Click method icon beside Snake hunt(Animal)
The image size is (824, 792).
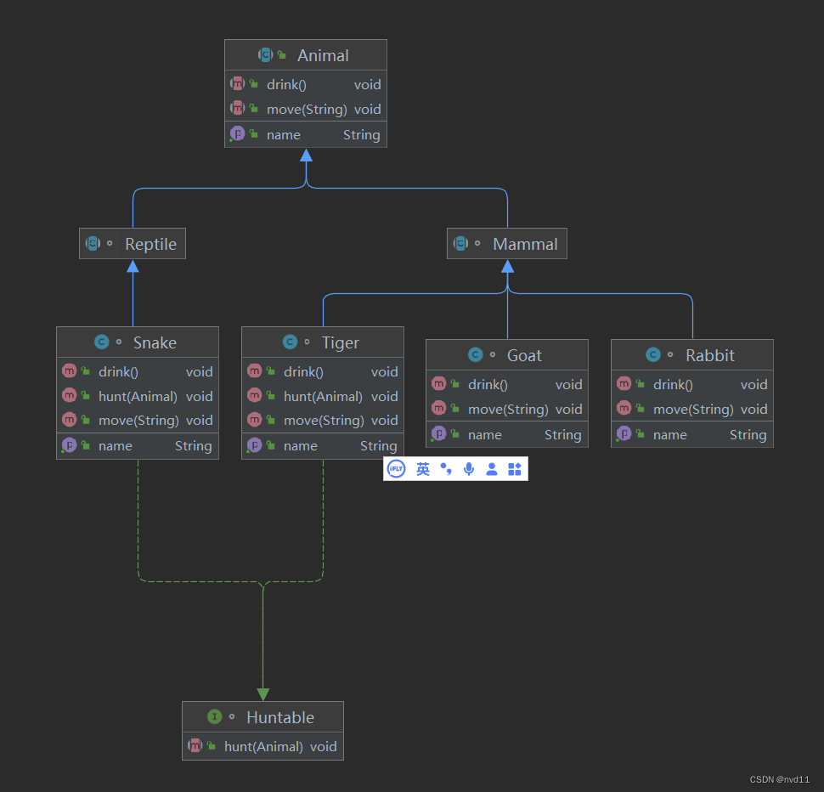tap(70, 395)
